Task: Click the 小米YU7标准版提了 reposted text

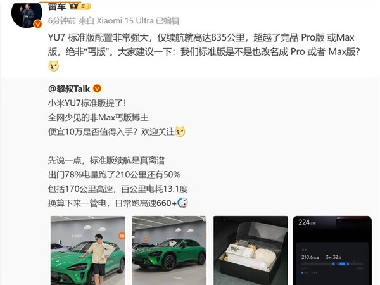Action: pyautogui.click(x=87, y=103)
